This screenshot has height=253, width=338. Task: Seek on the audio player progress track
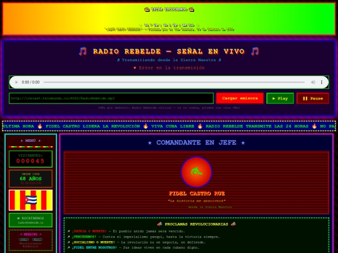point(174,82)
